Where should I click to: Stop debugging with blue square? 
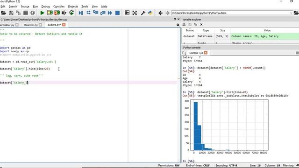click(x=117, y=13)
